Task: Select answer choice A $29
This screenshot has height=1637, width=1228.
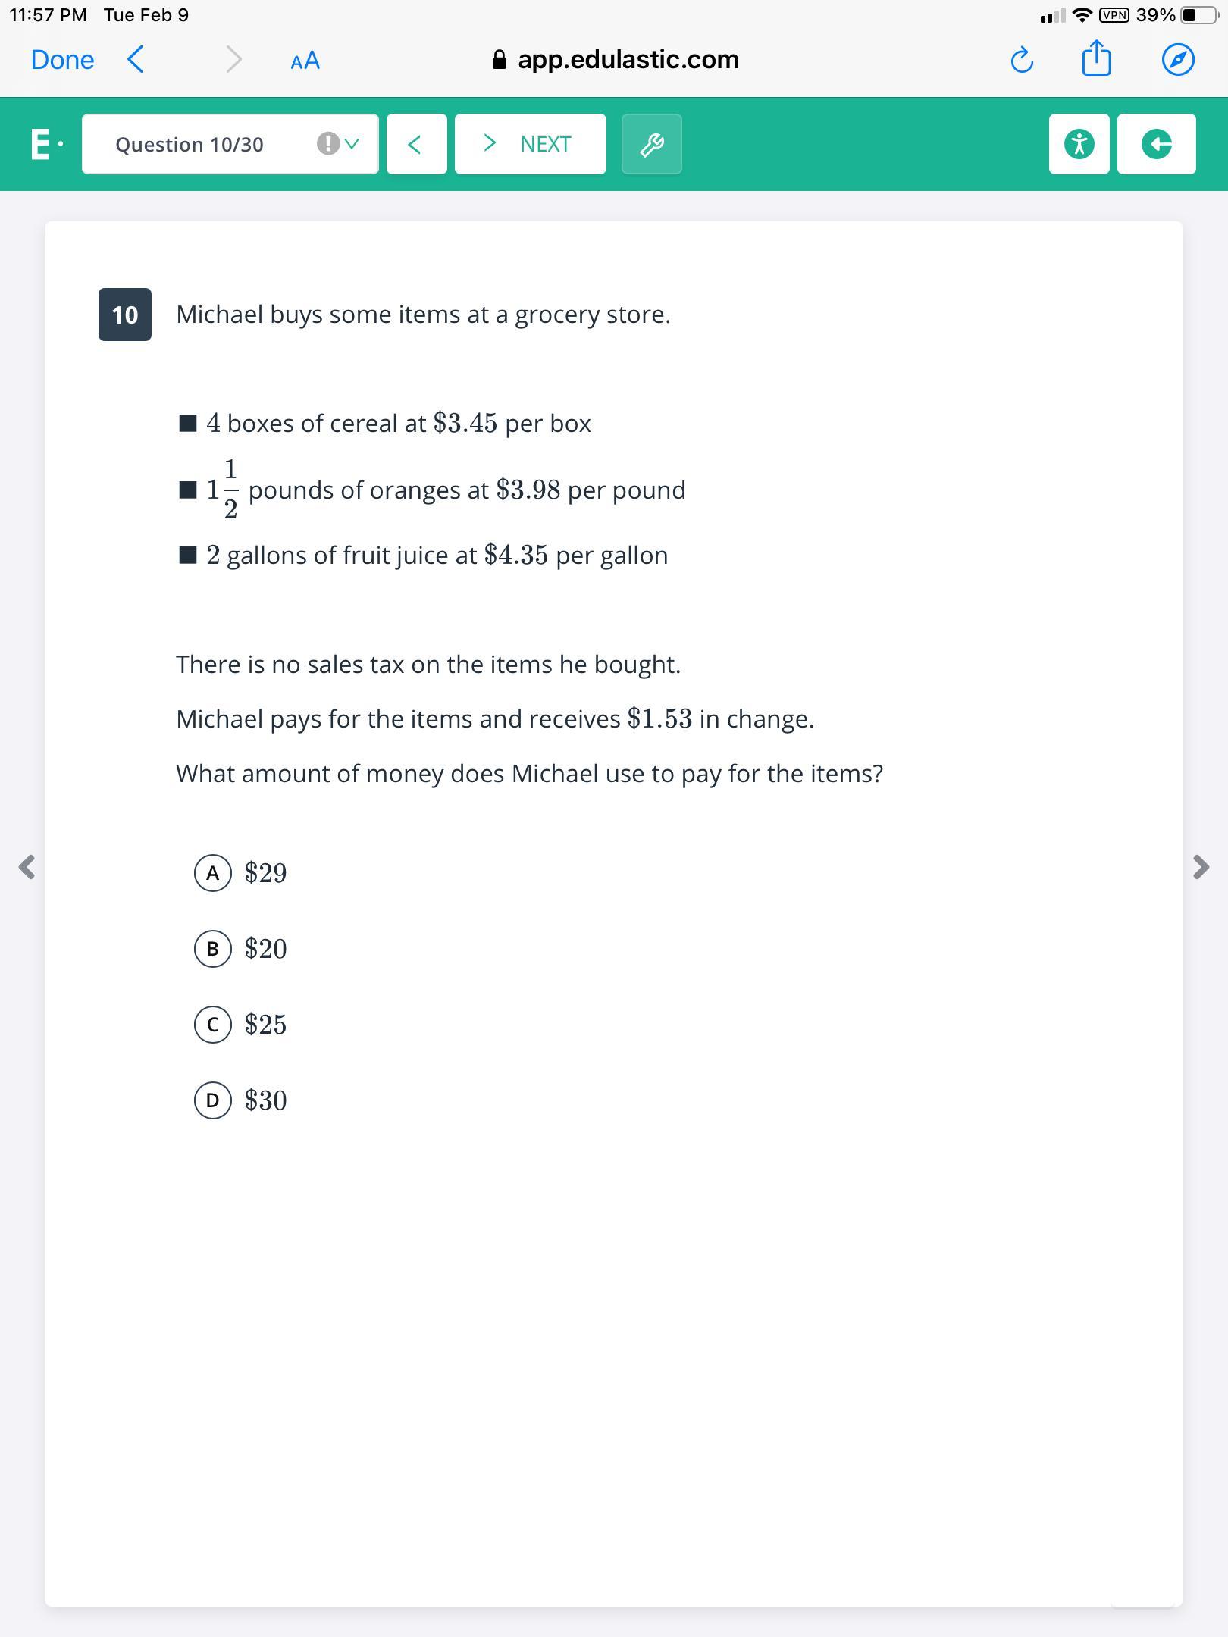Action: pos(213,873)
